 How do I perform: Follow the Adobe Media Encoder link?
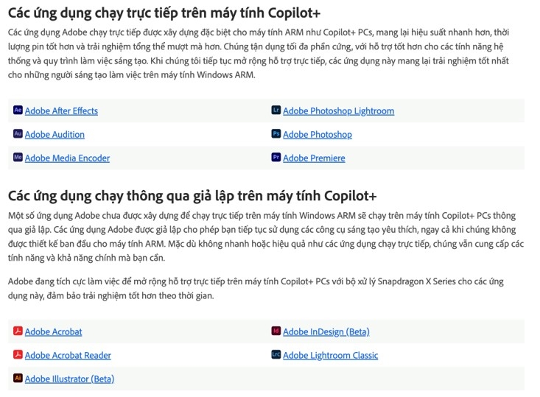[x=68, y=158]
